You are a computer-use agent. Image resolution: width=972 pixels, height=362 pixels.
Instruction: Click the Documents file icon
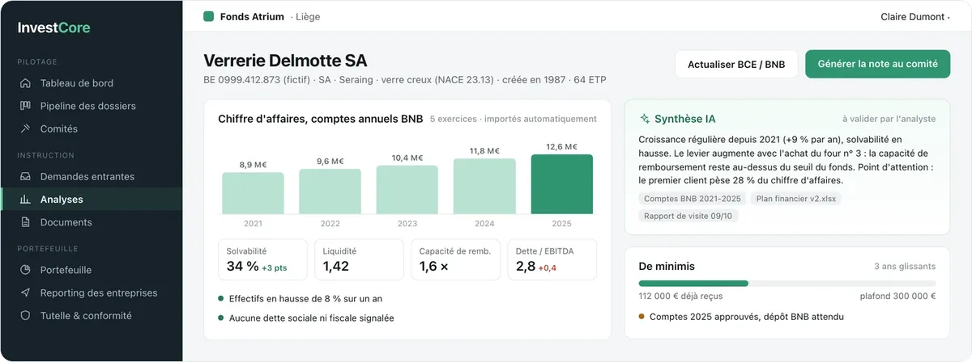click(25, 222)
